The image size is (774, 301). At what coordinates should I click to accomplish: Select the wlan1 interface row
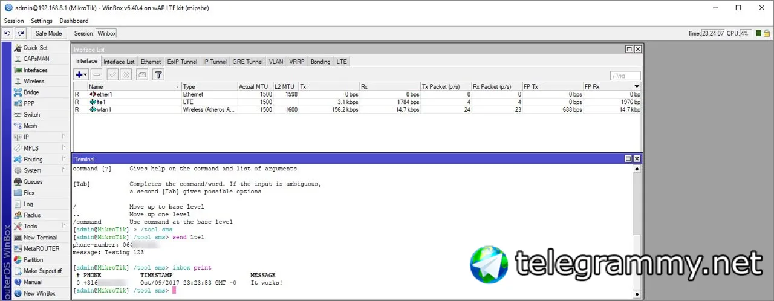(x=357, y=109)
